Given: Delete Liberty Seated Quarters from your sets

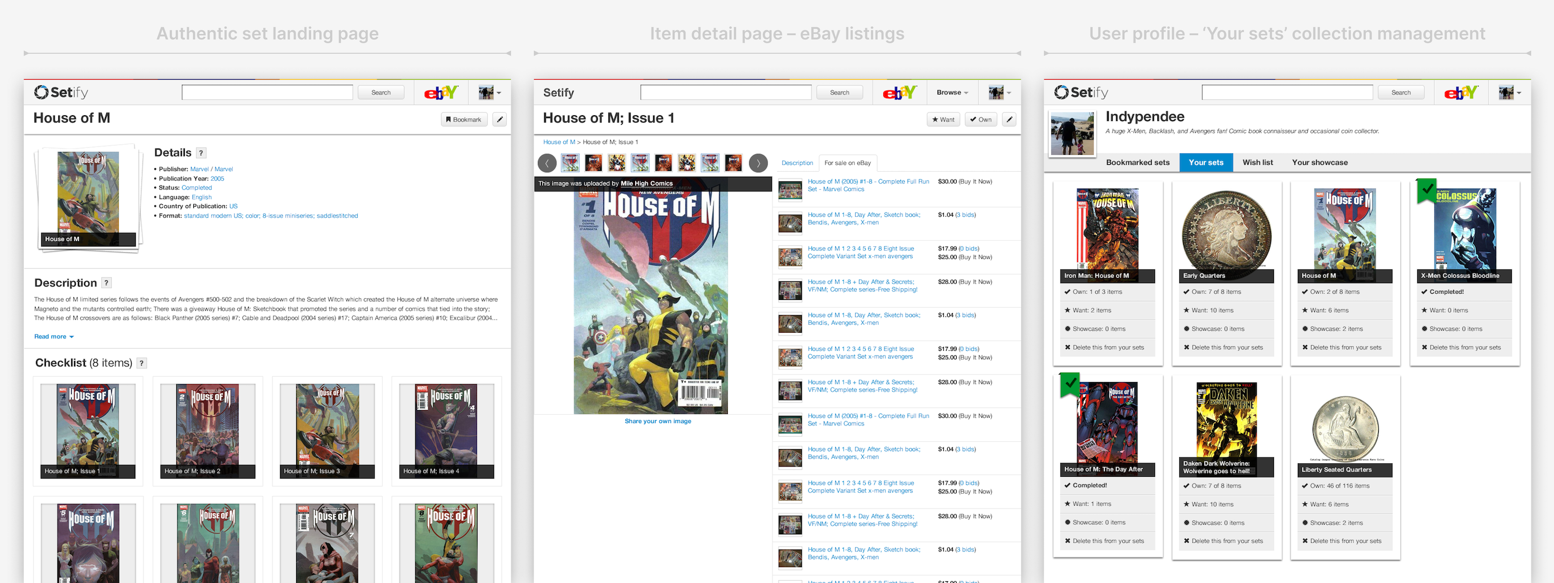Looking at the screenshot, I should click(x=1342, y=541).
